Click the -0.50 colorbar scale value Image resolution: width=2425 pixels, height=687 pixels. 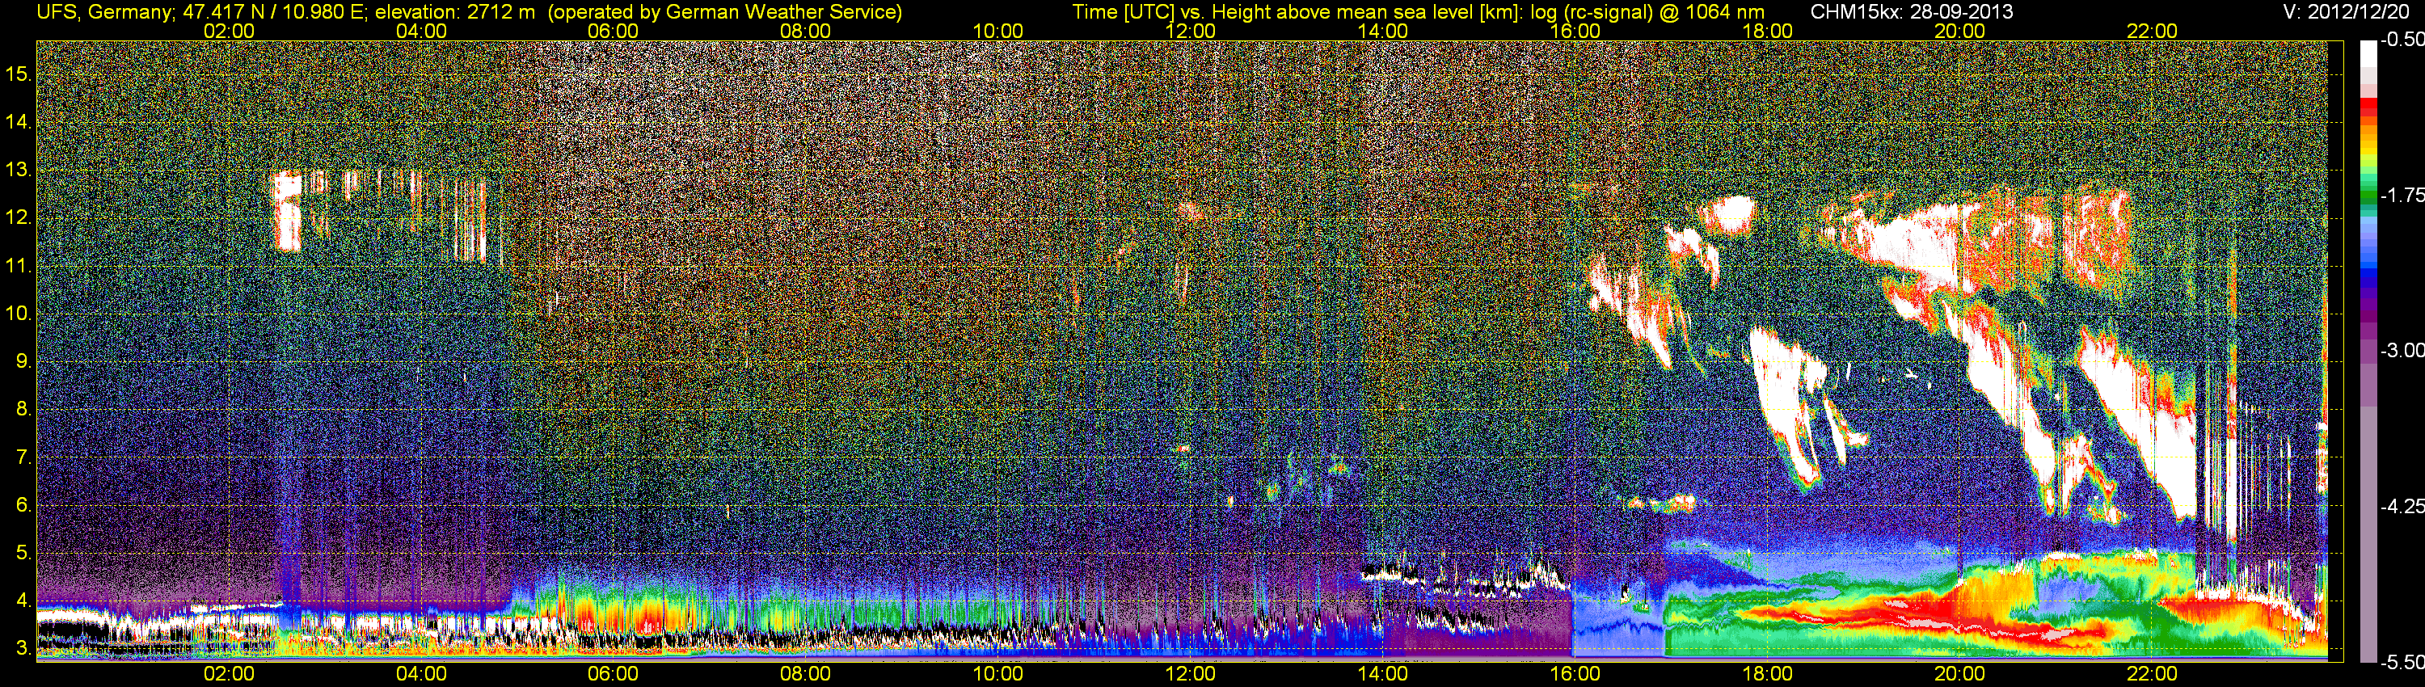2402,40
